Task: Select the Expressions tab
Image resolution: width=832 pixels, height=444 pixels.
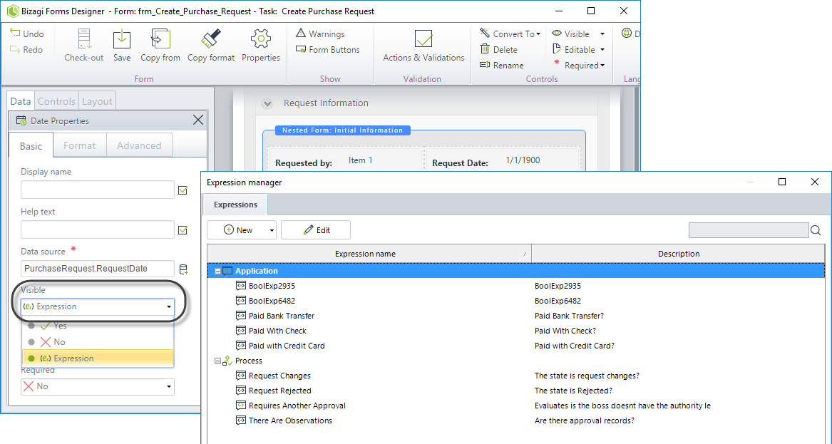Action: 235,205
